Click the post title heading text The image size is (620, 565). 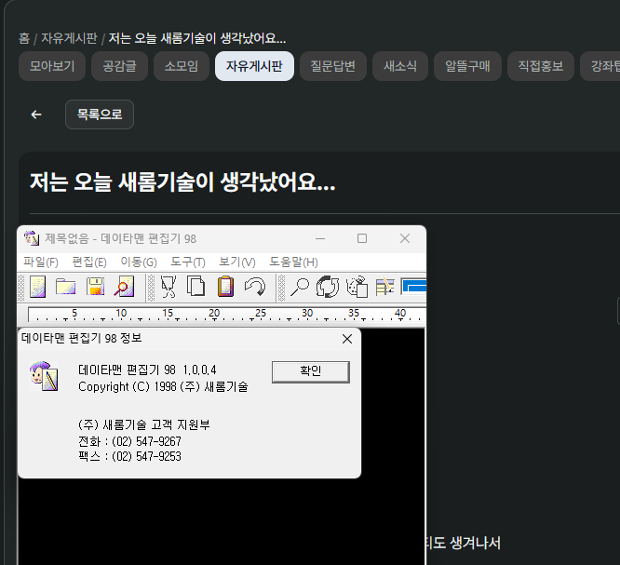click(182, 182)
